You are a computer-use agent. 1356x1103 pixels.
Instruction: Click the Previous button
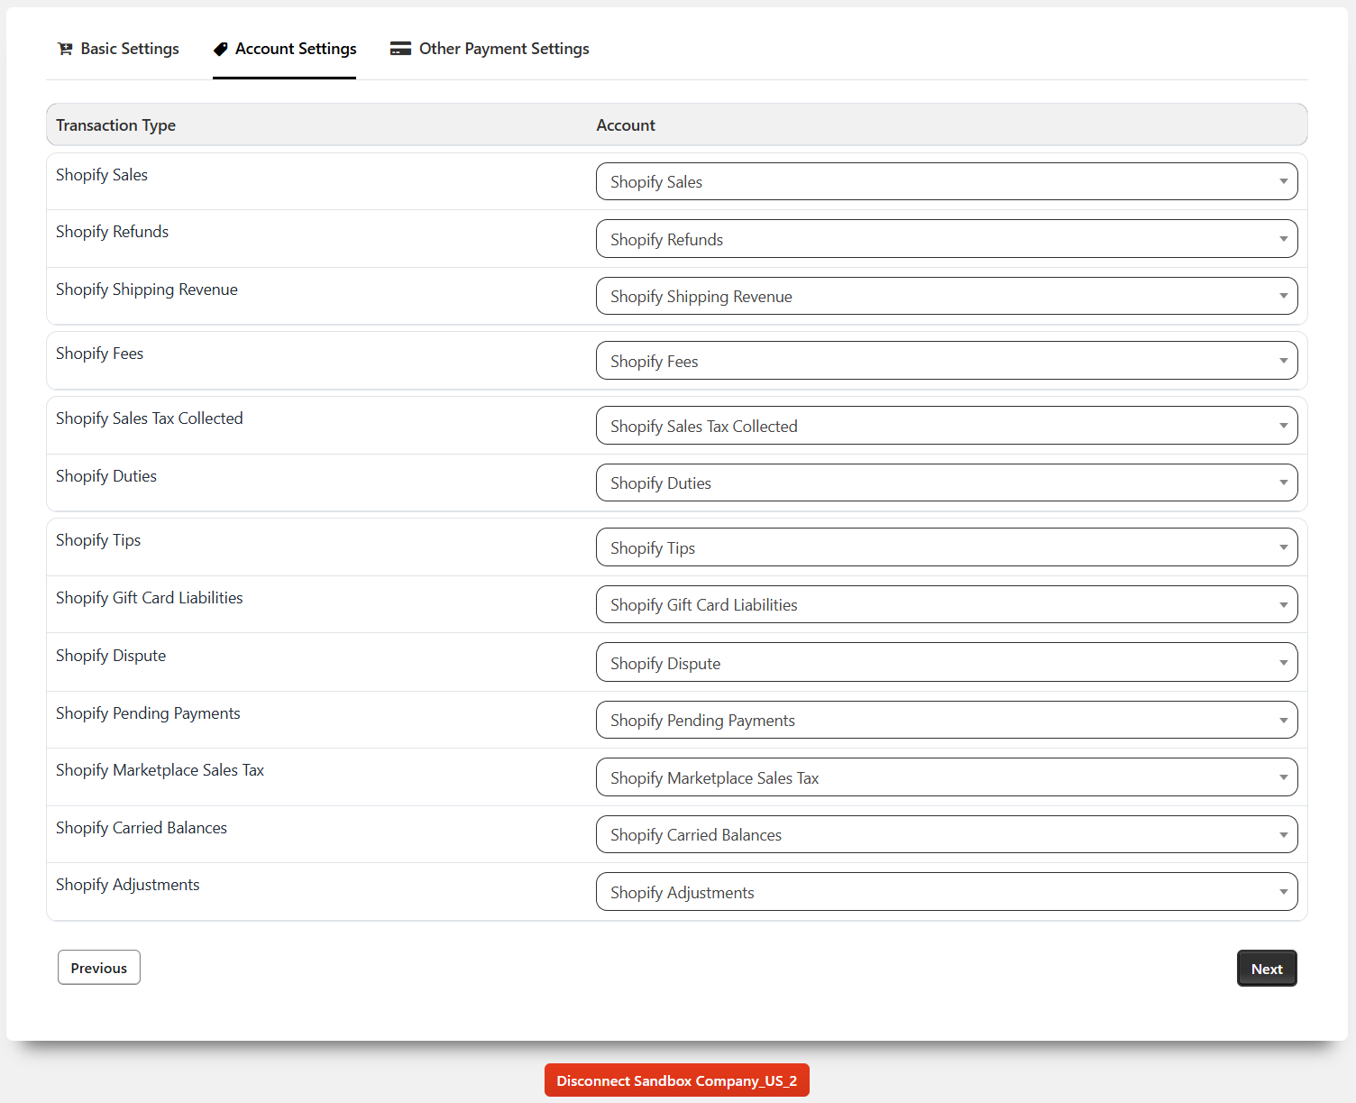99,968
